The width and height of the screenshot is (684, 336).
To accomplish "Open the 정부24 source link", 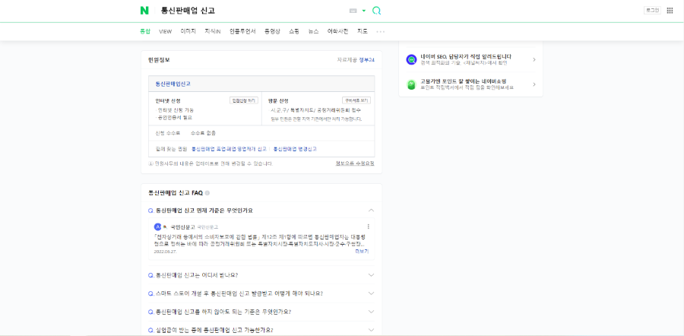I will (x=367, y=60).
